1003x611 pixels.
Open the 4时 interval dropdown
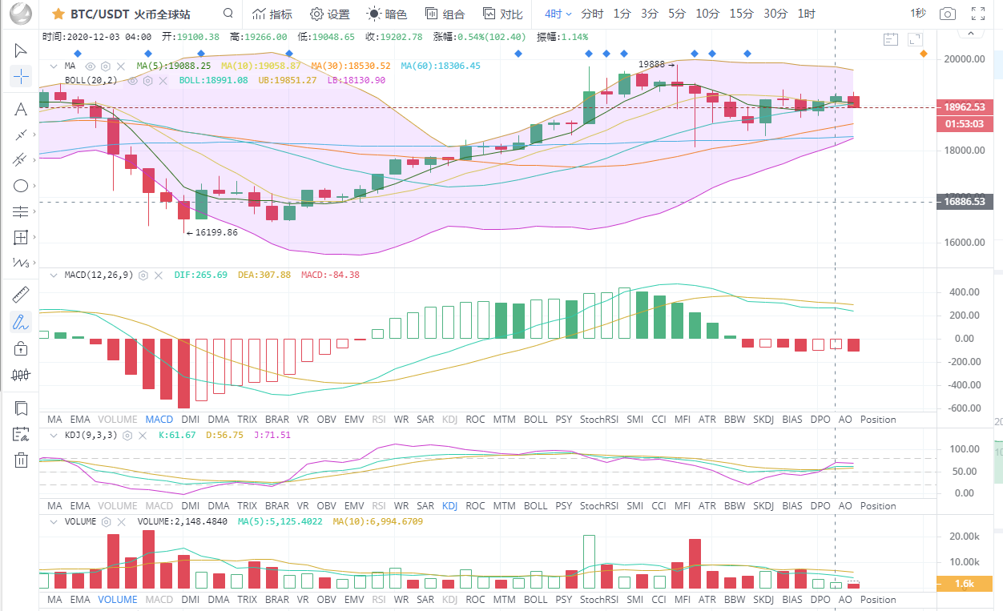point(558,14)
